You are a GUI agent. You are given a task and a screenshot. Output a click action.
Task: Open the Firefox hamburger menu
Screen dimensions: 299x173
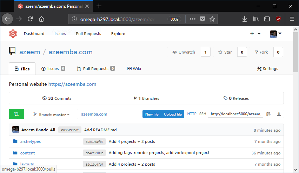(x=292, y=19)
